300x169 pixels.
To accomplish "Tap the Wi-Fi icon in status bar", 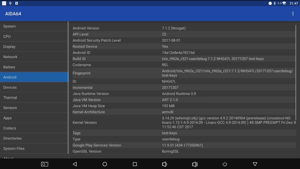I will pos(284,4).
